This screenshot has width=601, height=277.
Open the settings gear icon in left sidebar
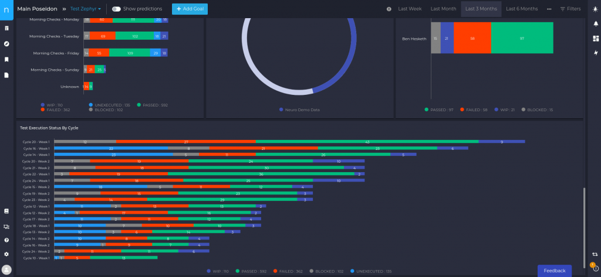click(6, 254)
